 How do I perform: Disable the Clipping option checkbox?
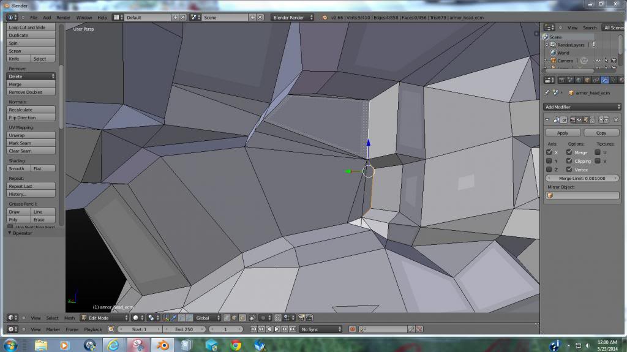pyautogui.click(x=569, y=161)
